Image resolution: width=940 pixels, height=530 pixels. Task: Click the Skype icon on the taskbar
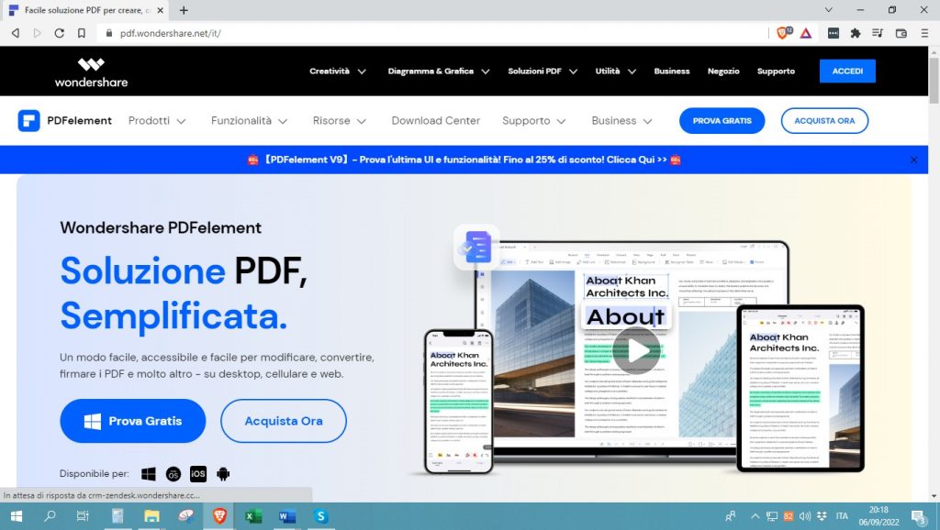coord(320,515)
